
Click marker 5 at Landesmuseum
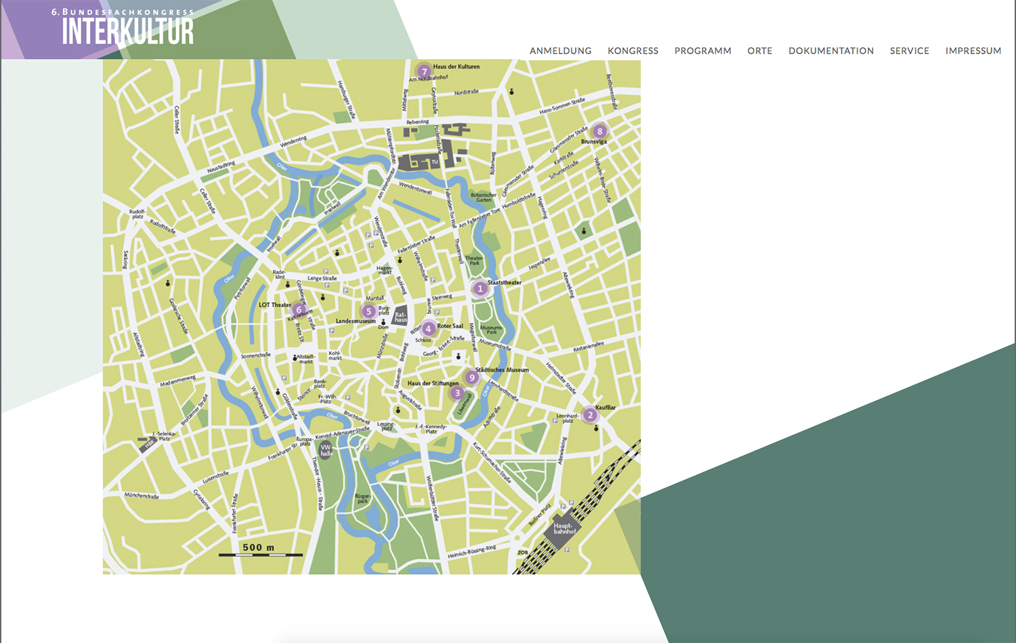368,312
